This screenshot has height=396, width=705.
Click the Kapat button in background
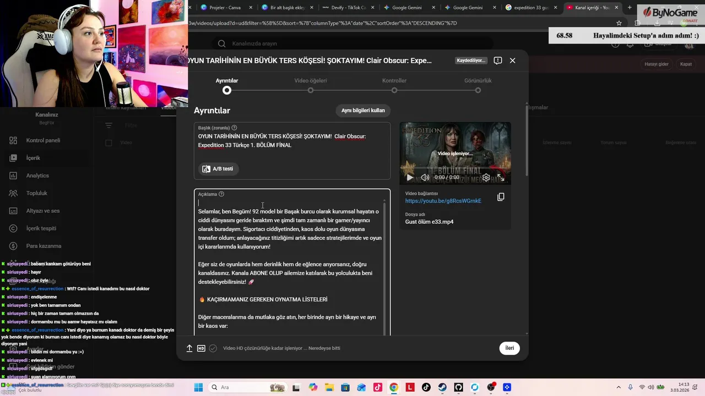[x=686, y=64]
